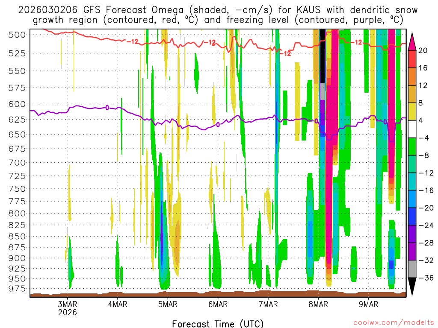
Task: Click the 875 pressure level label
Action: pyautogui.click(x=17, y=247)
